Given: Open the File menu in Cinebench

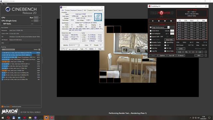Looking at the screenshot, I should [2, 4].
